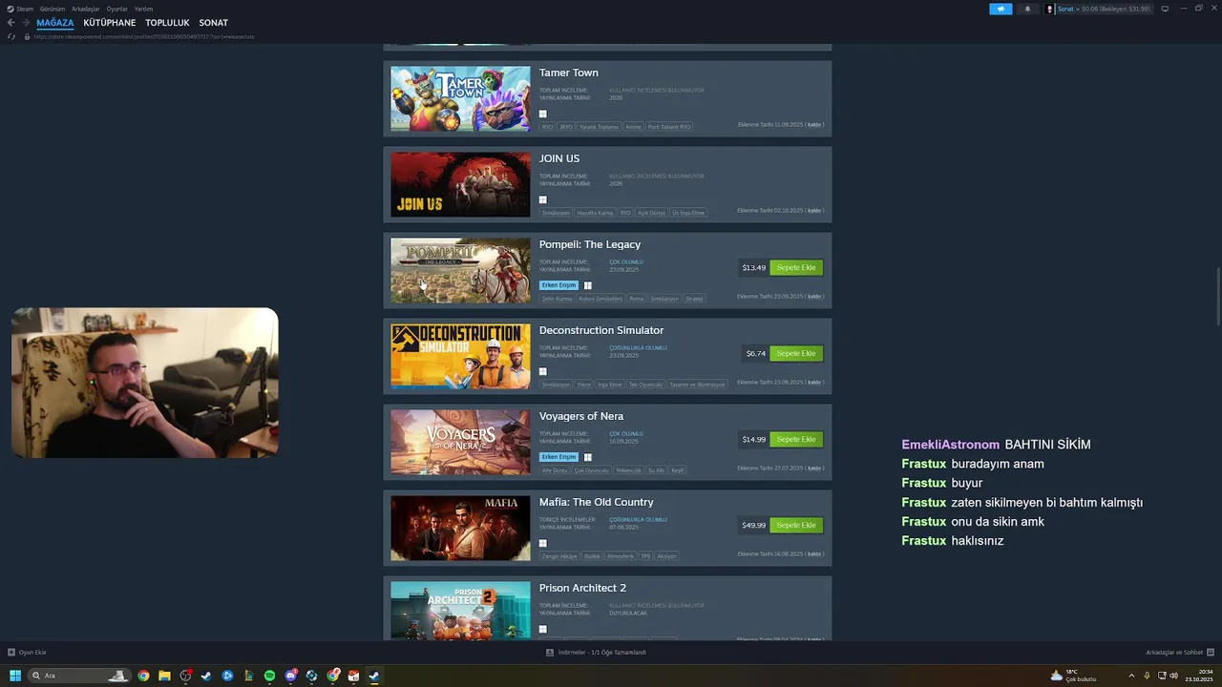Open the SONAT profile tab
Viewport: 1222px width, 687px height.
pyautogui.click(x=214, y=23)
